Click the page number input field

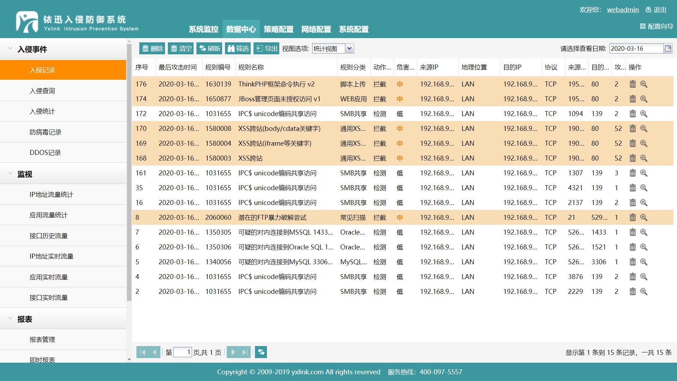[x=182, y=352]
